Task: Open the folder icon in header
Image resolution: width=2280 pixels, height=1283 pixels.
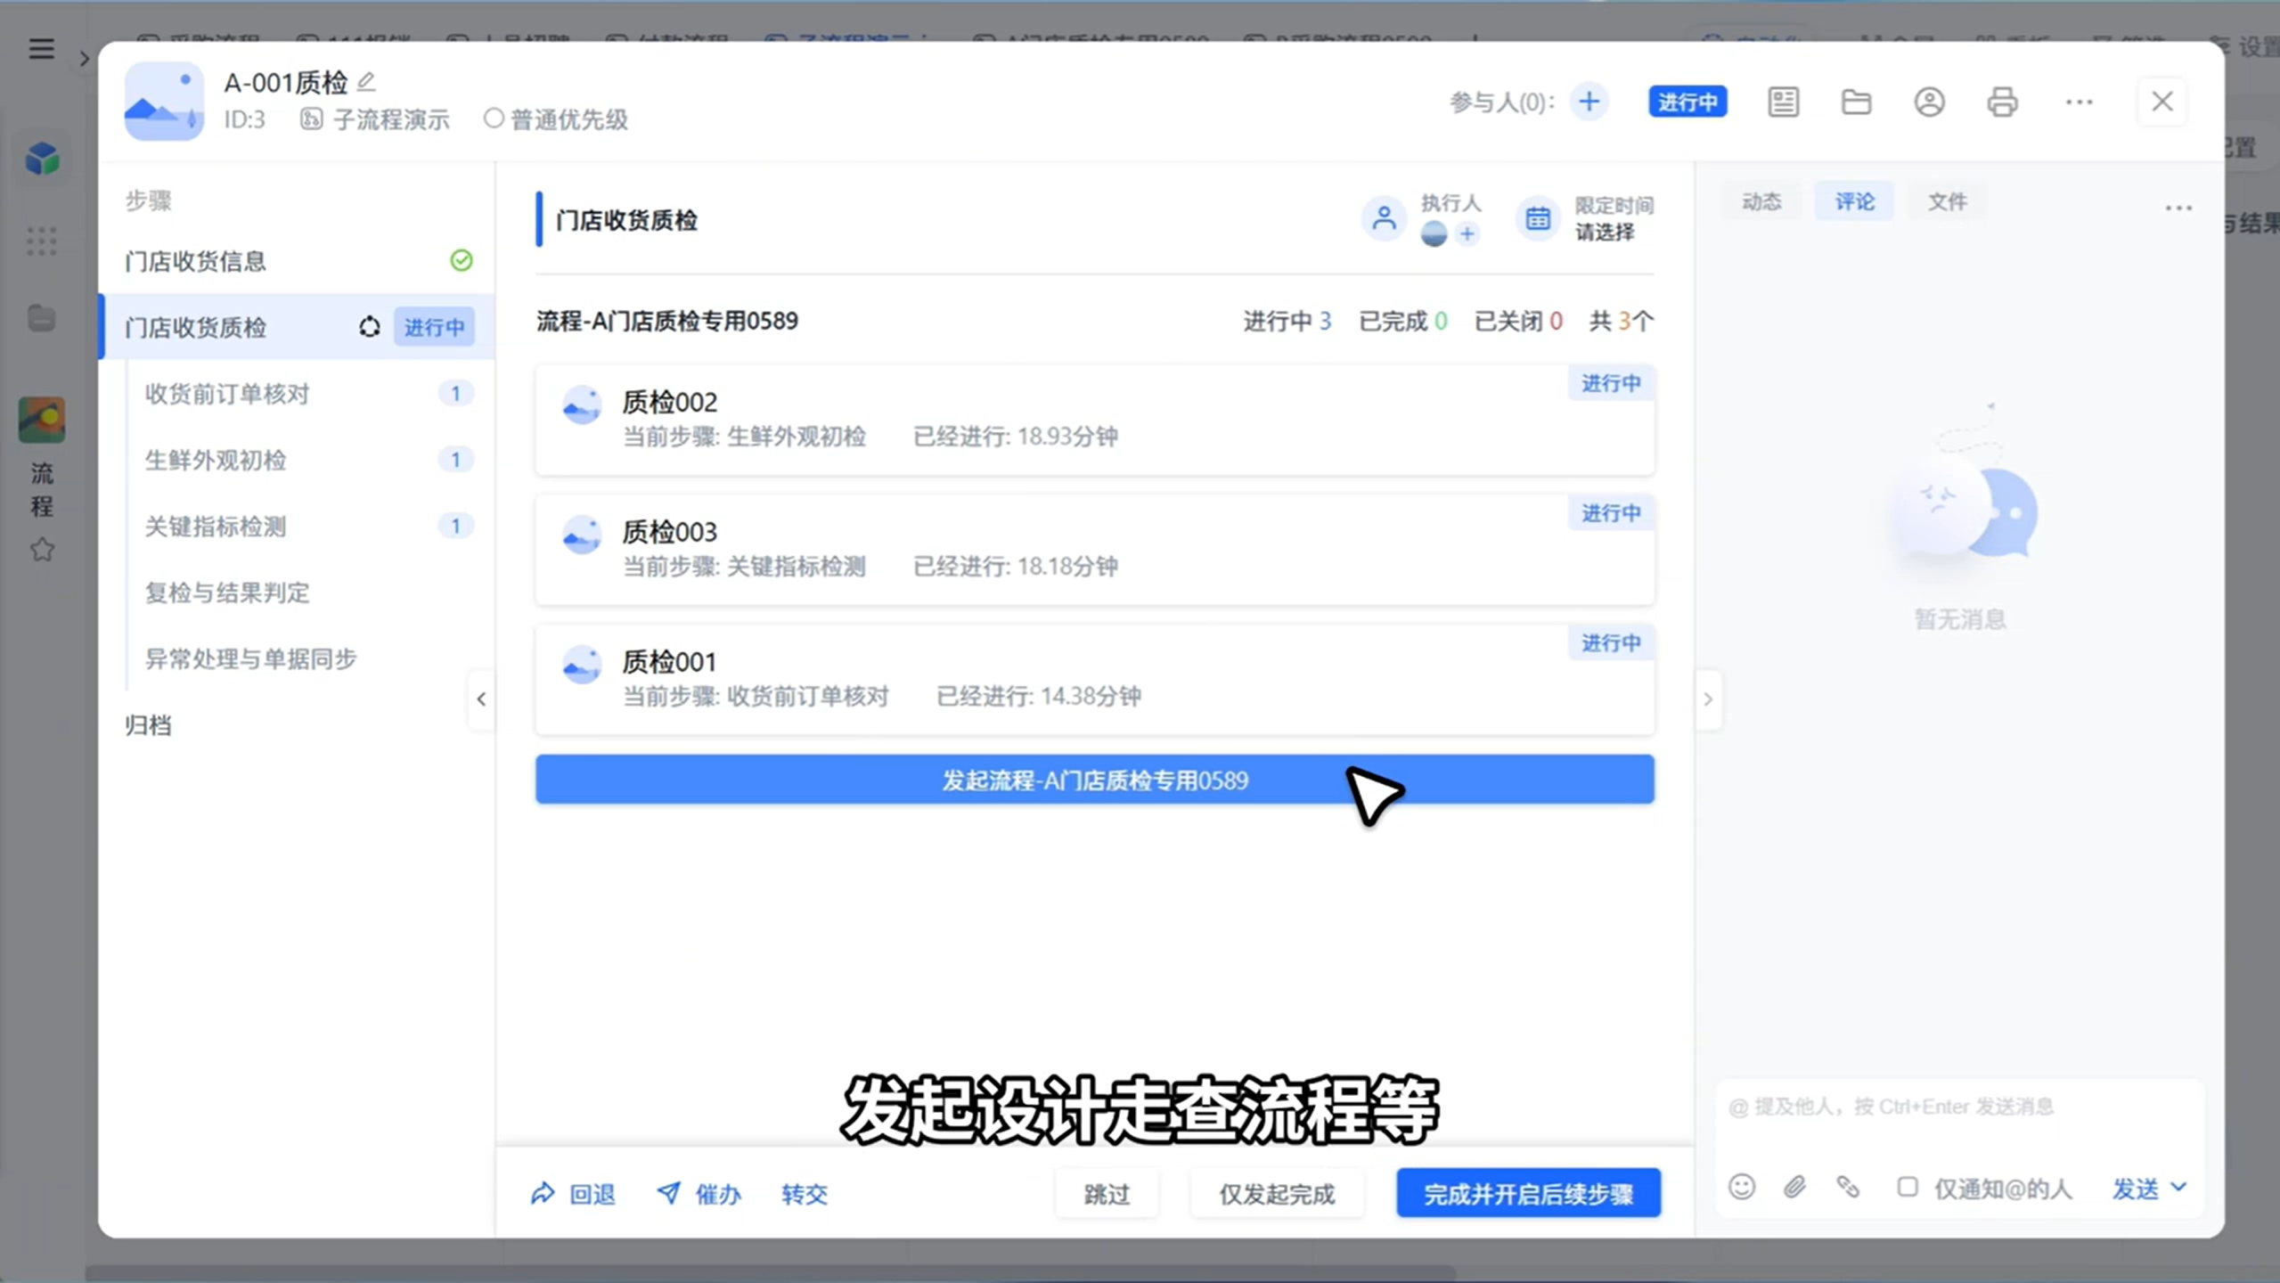Action: click(1856, 102)
